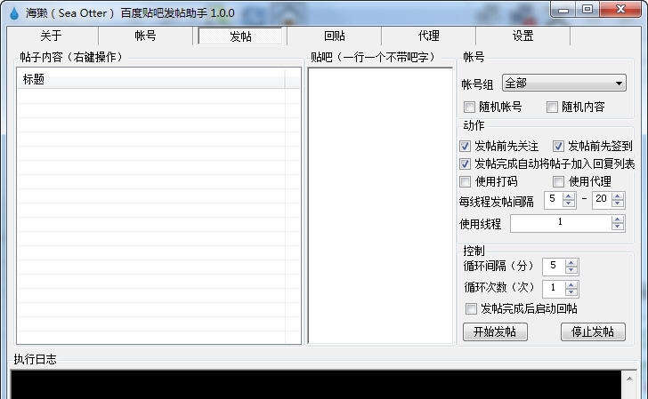Click the minimum post interval field showing 5
The width and height of the screenshot is (648, 399).
[554, 200]
